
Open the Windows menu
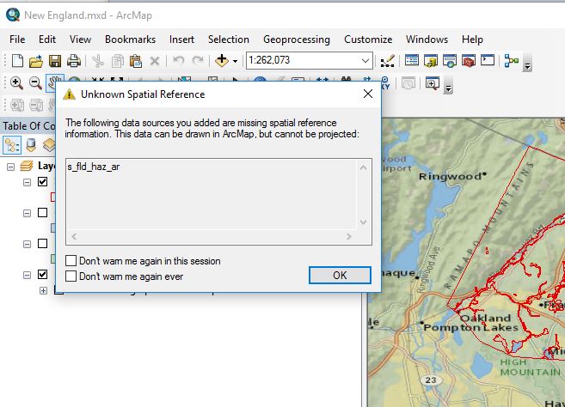427,39
